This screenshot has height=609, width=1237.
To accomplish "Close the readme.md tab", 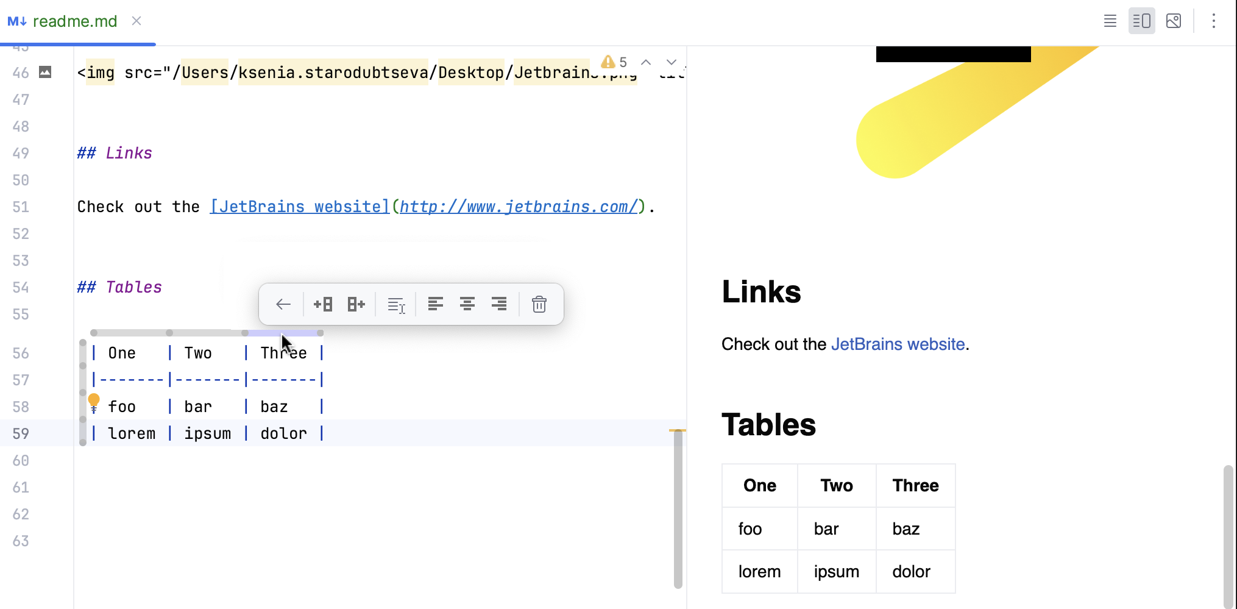I will [x=136, y=21].
